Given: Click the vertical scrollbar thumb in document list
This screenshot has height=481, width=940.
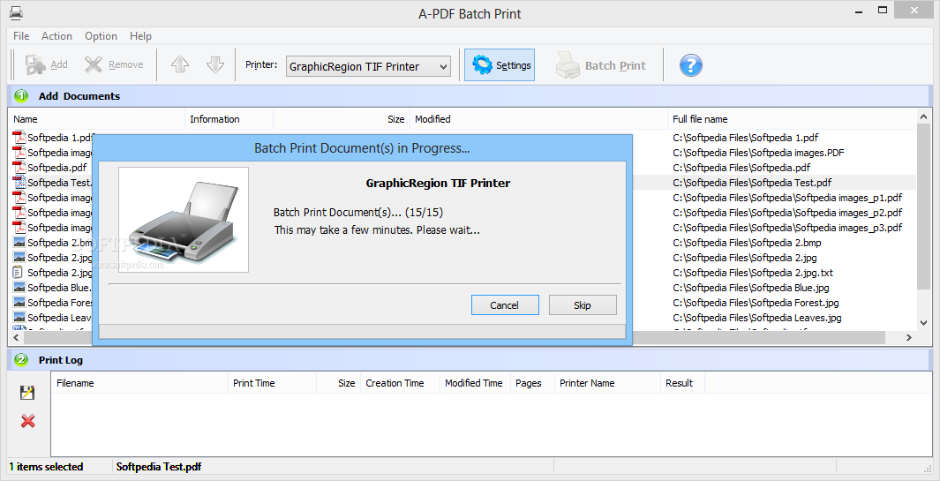Looking at the screenshot, I should pyautogui.click(x=924, y=207).
